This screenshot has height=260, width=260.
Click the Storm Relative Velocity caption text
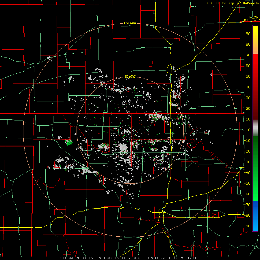(x=130, y=258)
